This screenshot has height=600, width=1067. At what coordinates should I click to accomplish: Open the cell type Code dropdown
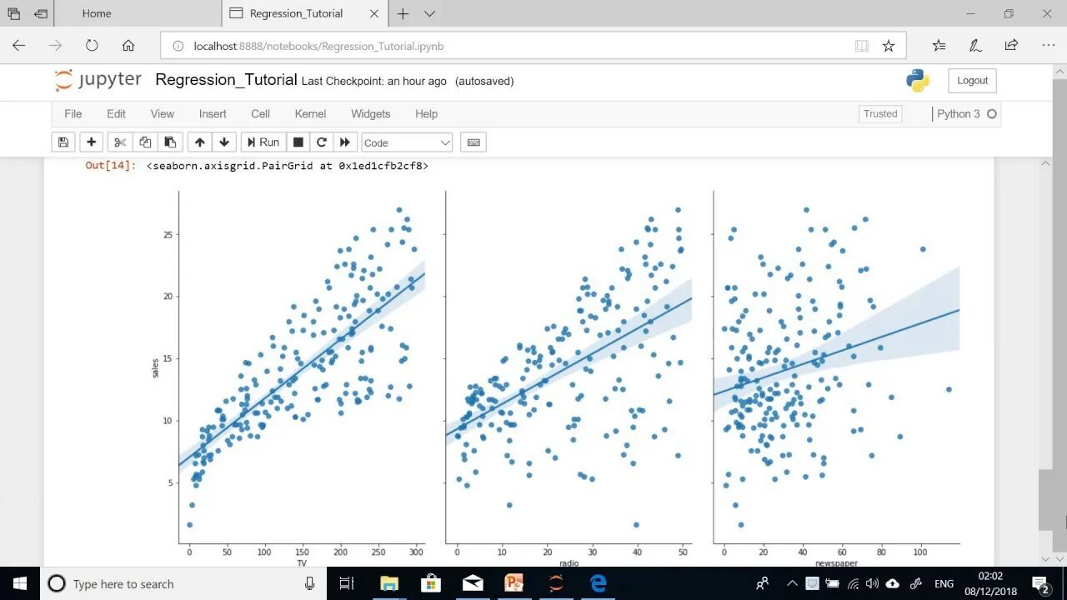(x=407, y=142)
